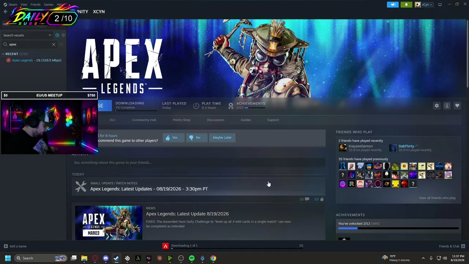Open SteelSeries app from taskbar
Viewport: 469px width, 264px height.
tap(127, 258)
